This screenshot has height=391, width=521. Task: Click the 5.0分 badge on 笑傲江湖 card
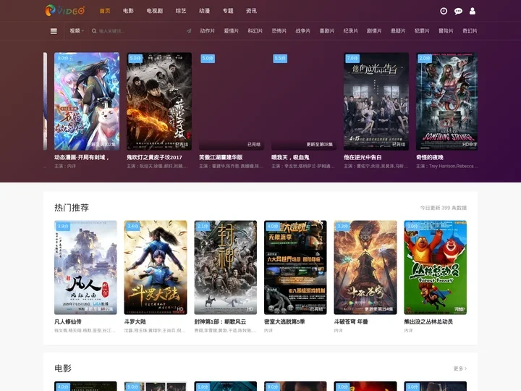(208, 59)
